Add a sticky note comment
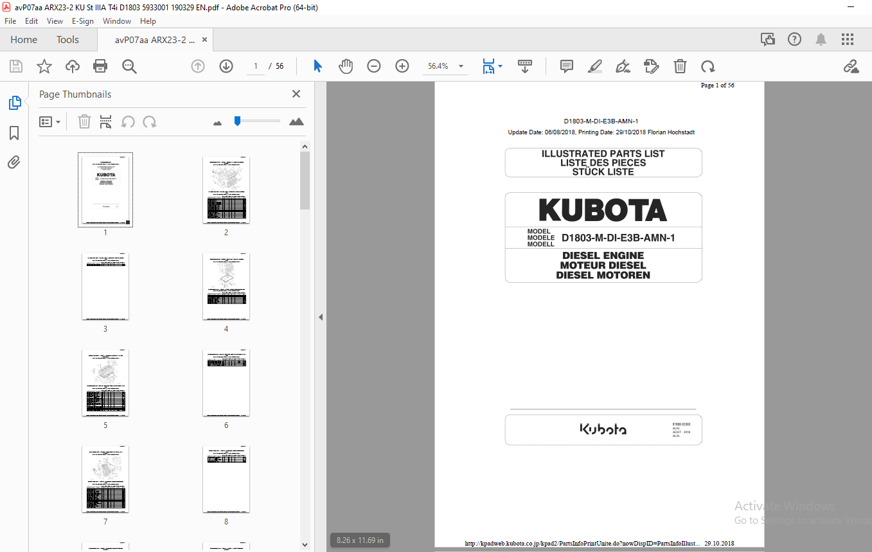The height and width of the screenshot is (552, 872). (567, 66)
